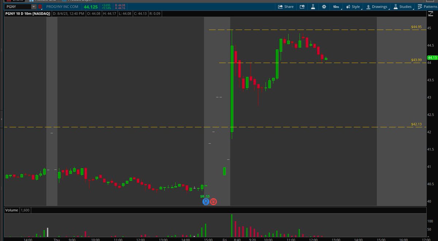Click the 1,600 volume value
The height and width of the screenshot is (241, 438).
pos(25,210)
